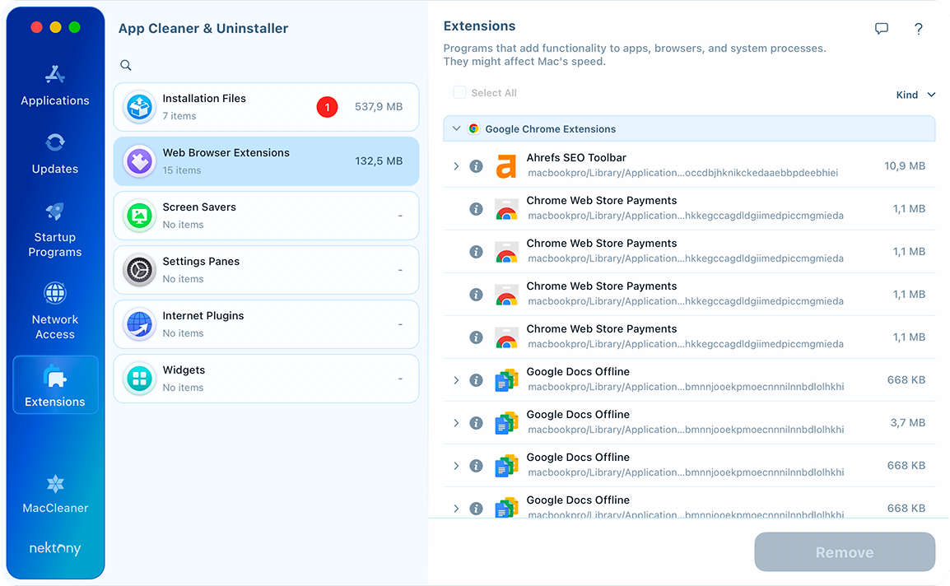The image size is (950, 586).
Task: Open the Applications section in sidebar
Action: (55, 86)
